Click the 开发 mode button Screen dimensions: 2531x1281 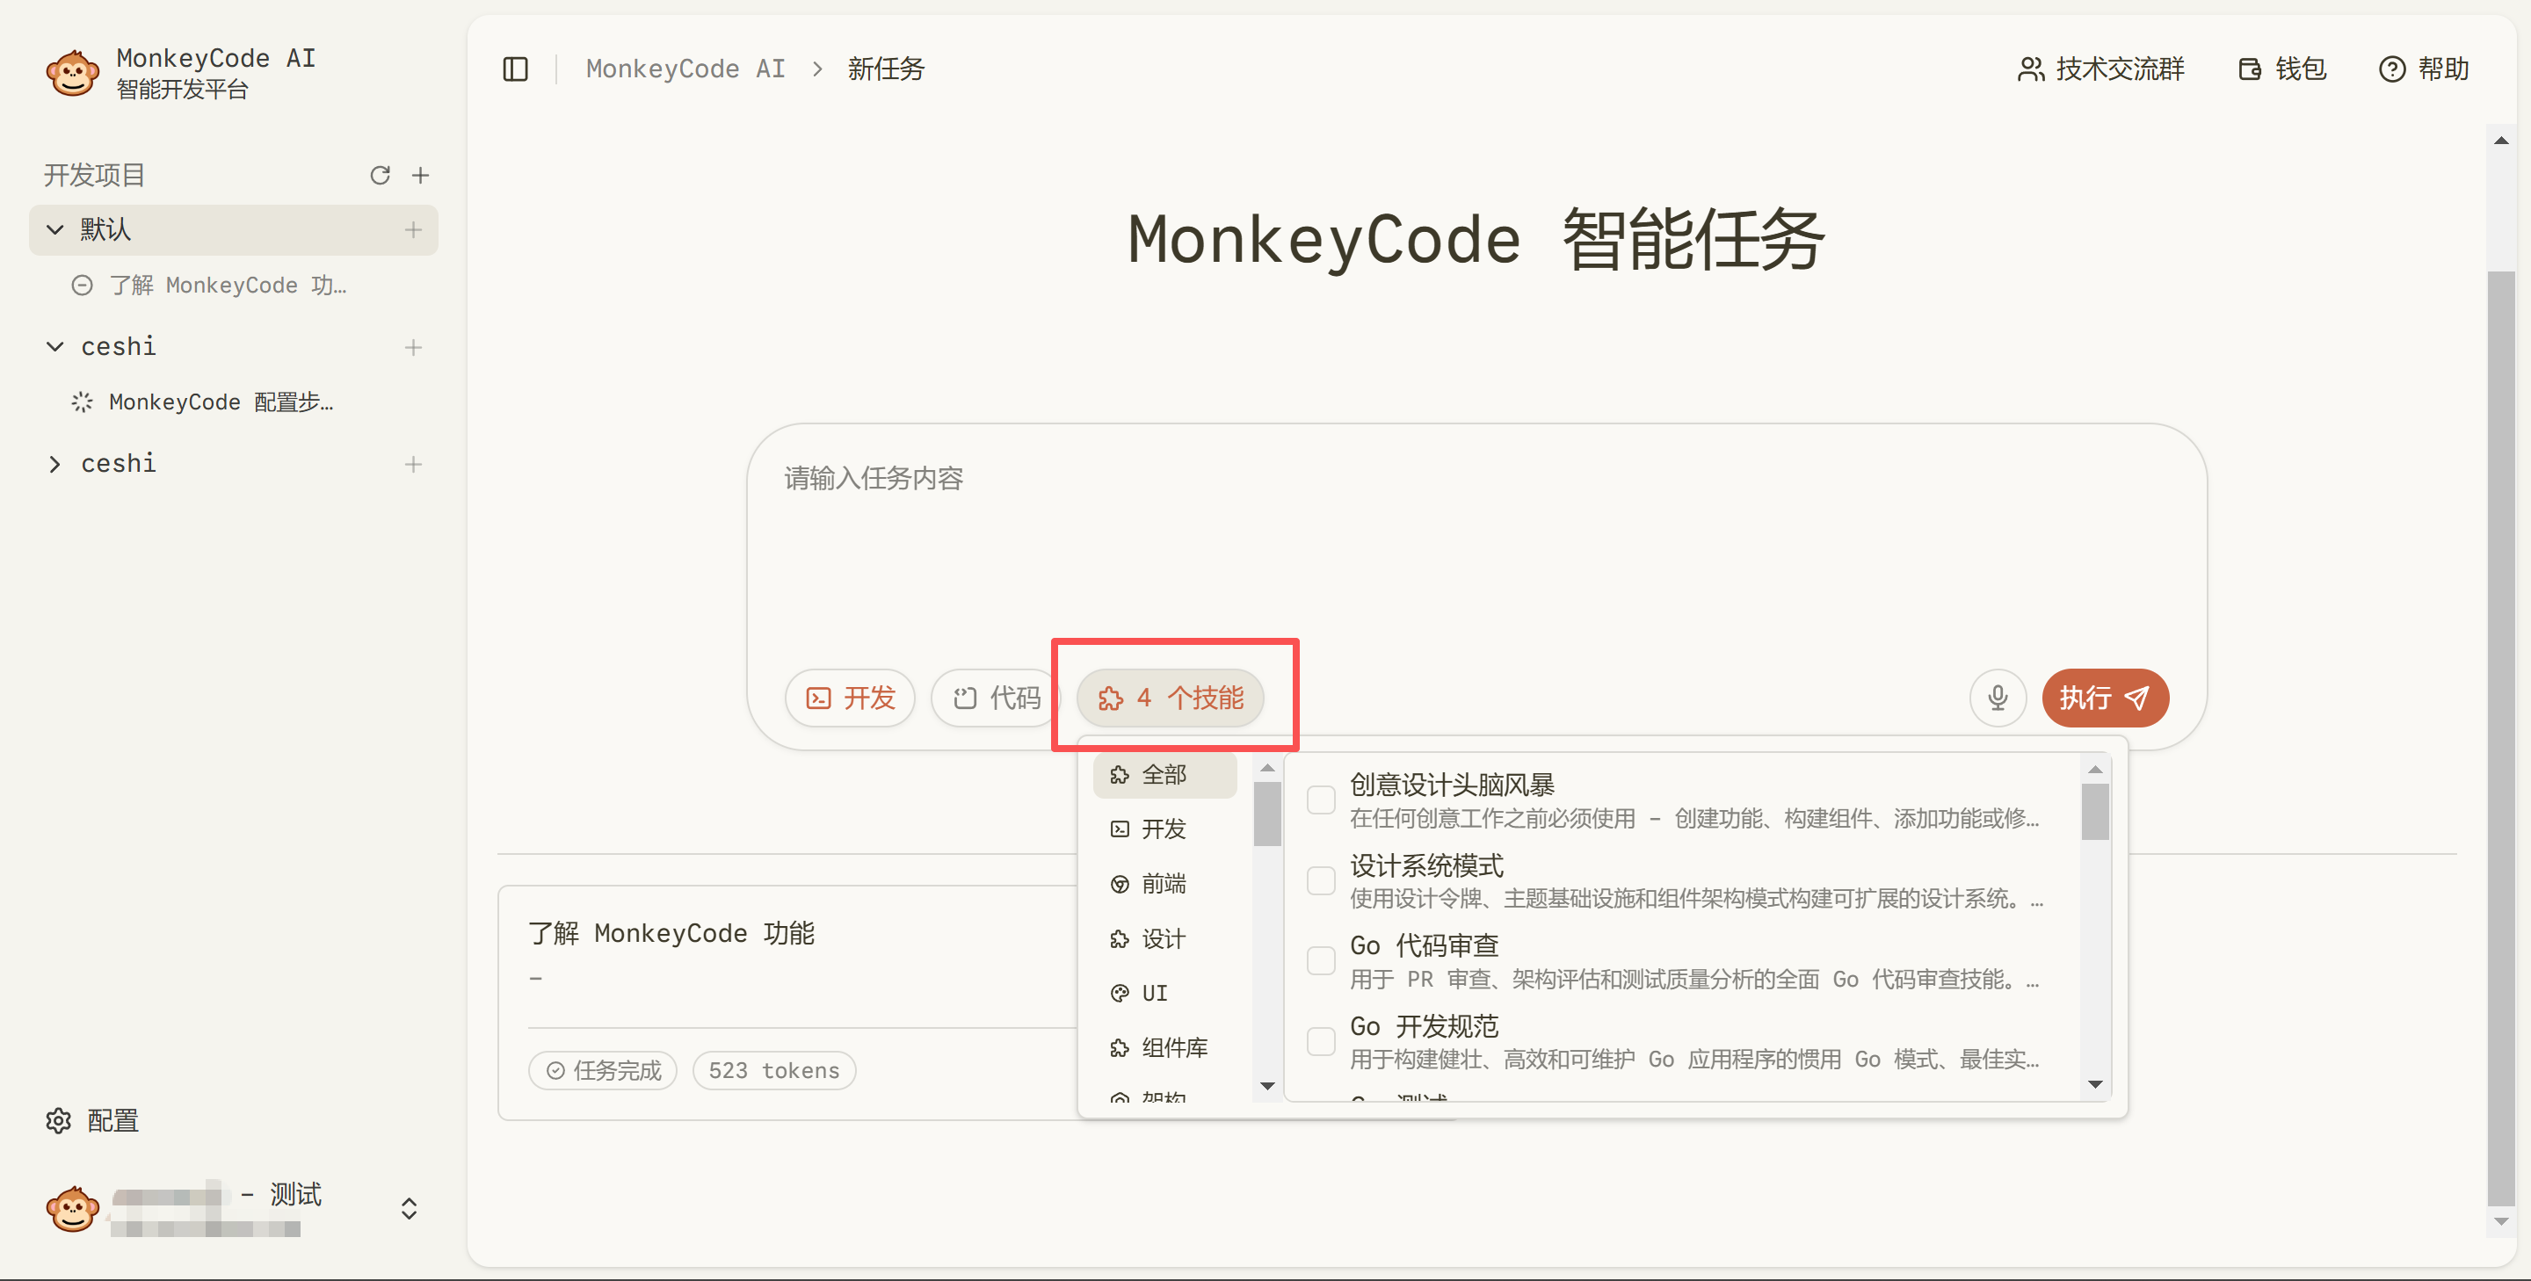click(850, 698)
